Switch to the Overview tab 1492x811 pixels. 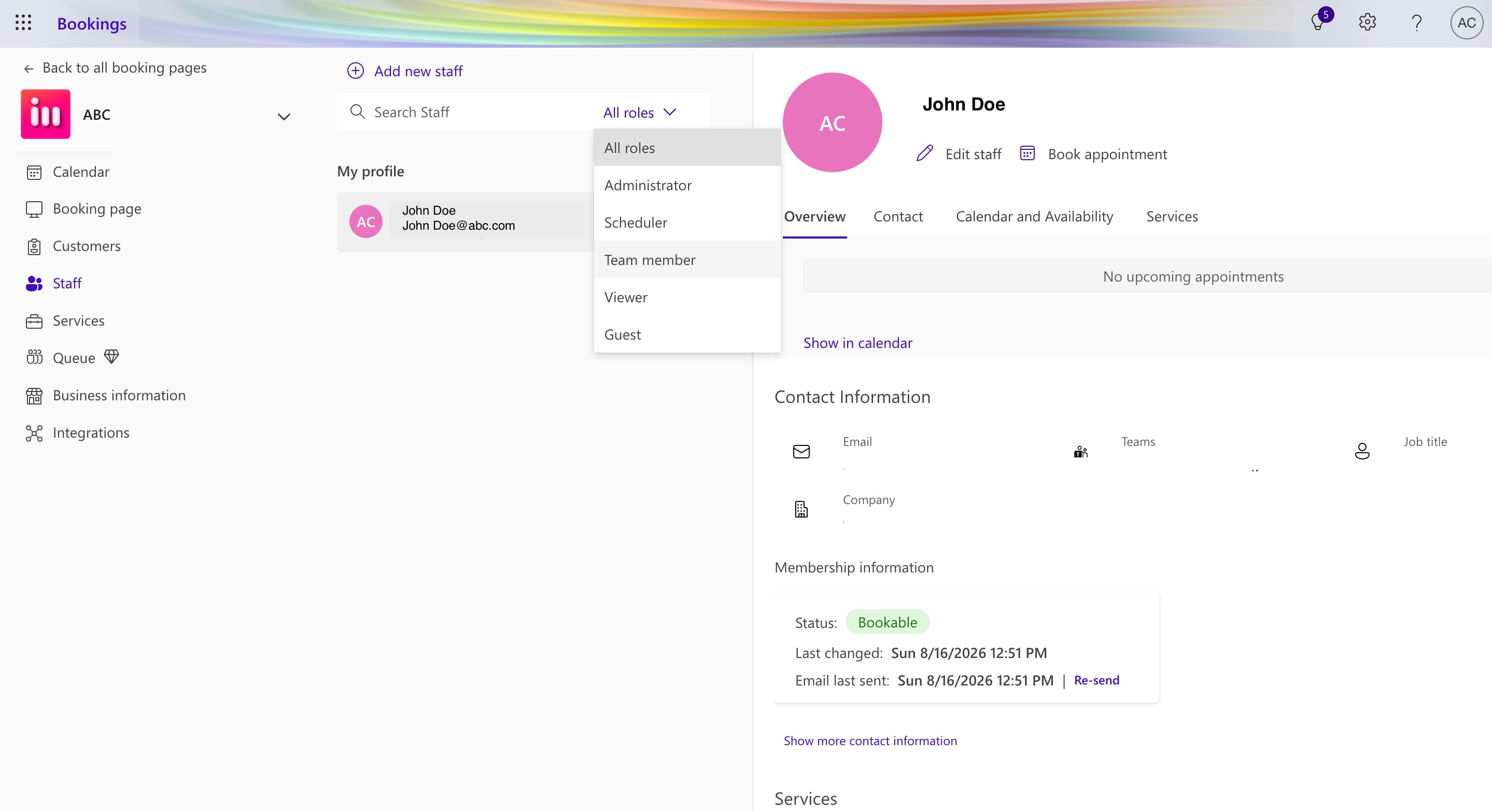814,216
